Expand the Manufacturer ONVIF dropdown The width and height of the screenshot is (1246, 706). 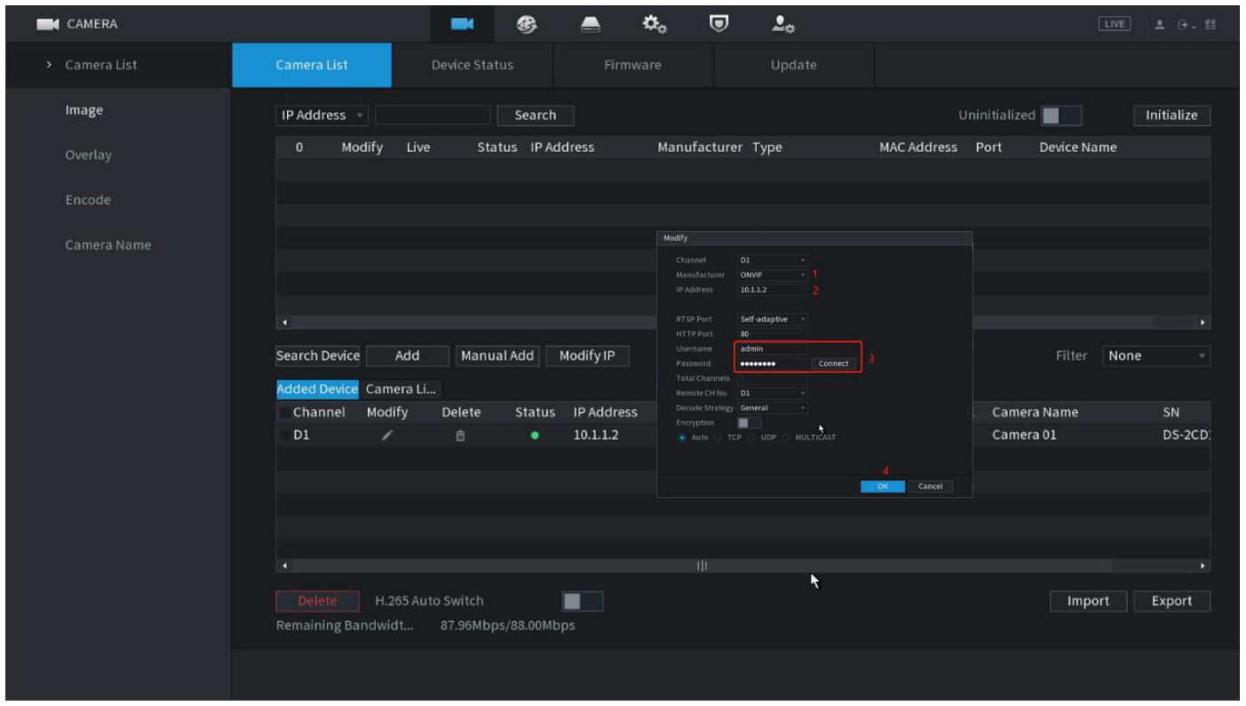772,275
